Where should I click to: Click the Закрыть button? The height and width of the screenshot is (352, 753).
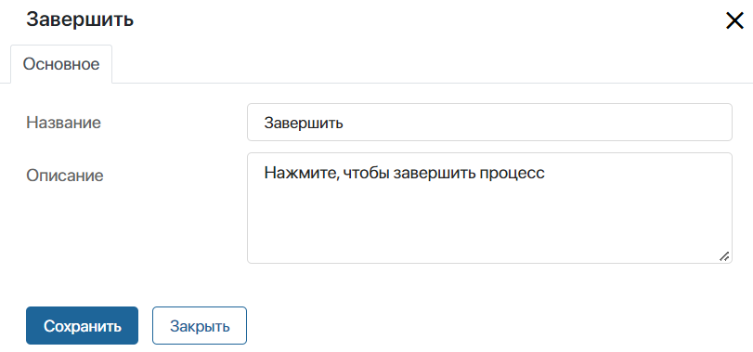click(x=200, y=326)
